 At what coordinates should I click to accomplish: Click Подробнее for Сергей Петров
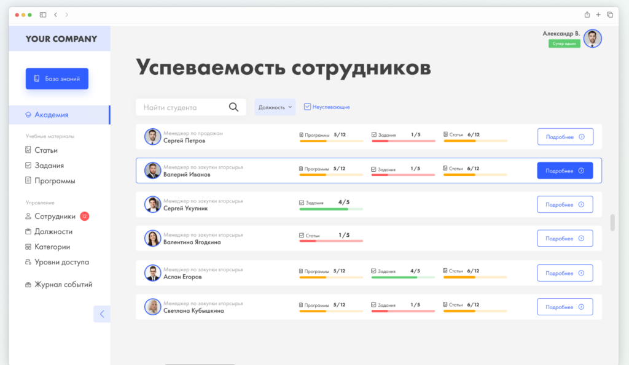(x=565, y=137)
